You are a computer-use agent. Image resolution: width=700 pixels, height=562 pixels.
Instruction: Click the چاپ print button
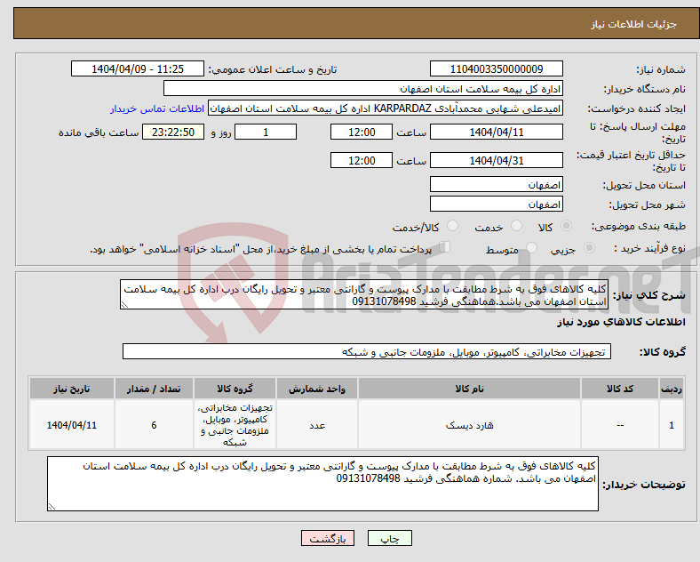390,539
